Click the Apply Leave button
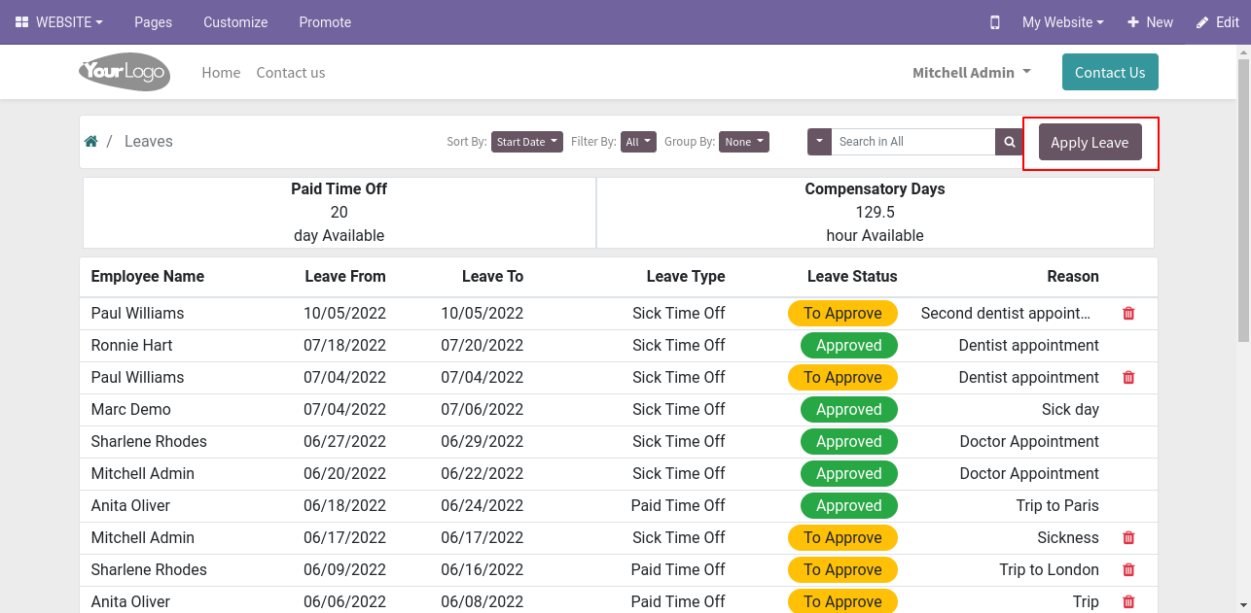This screenshot has height=613, width=1251. coord(1090,142)
